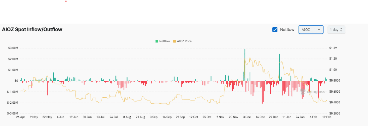Click the arrow inside the AIOZ selector
The image size is (368, 126).
pos(319,30)
